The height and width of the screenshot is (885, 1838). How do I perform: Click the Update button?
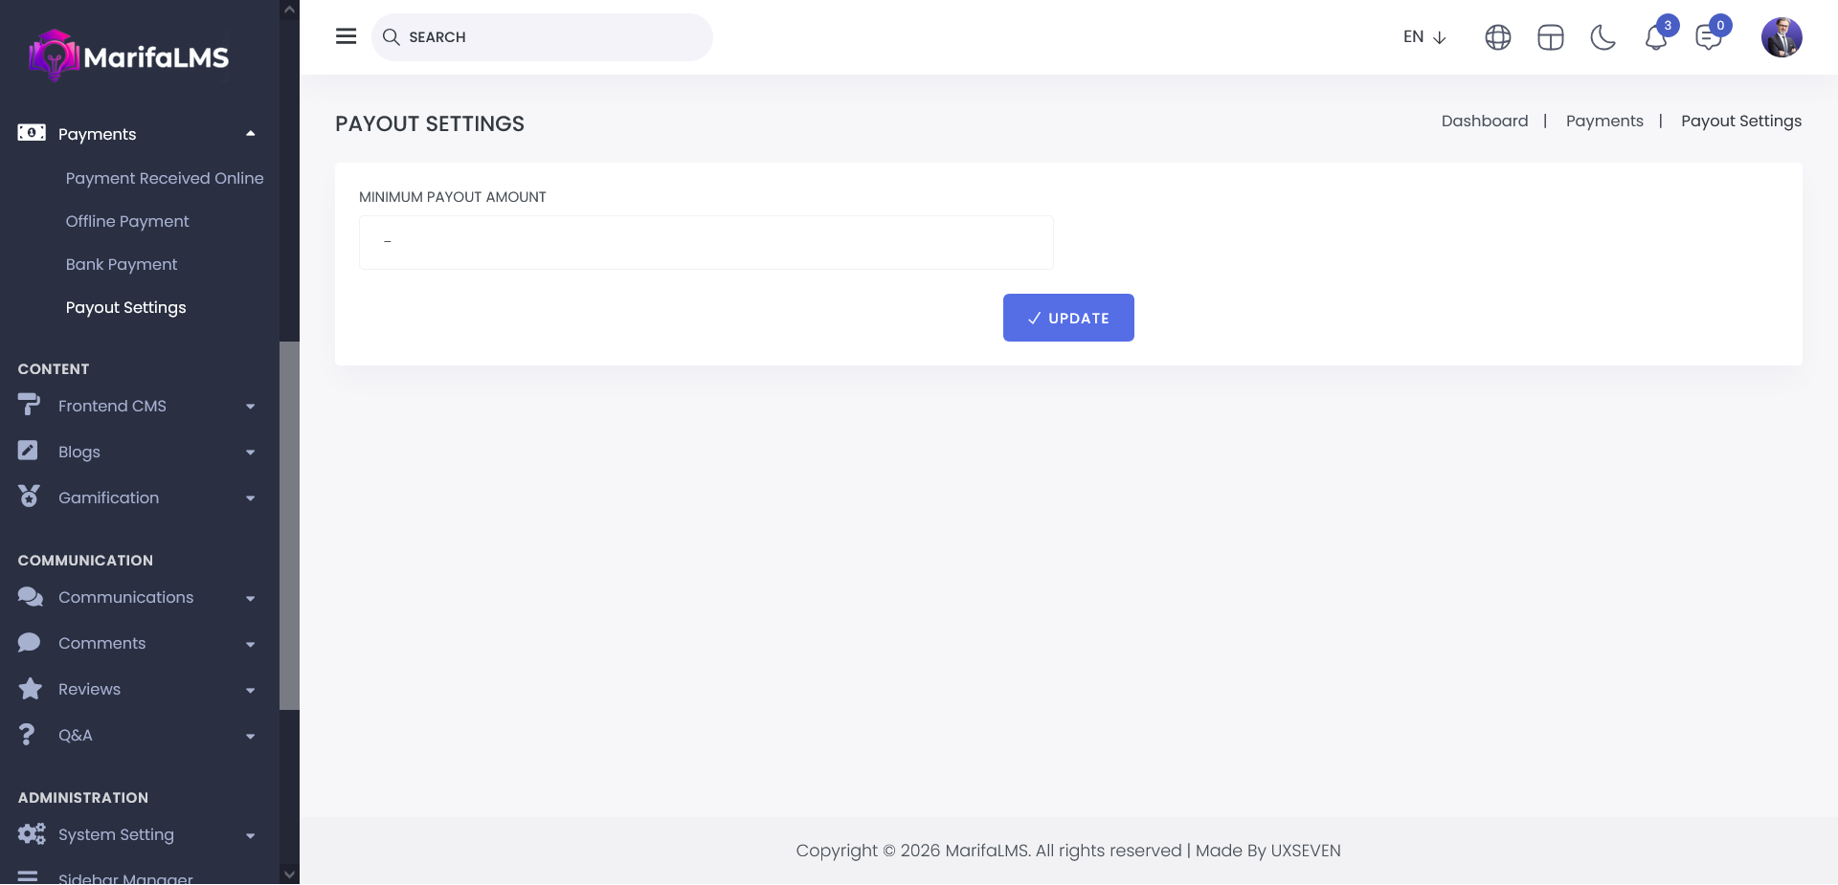(x=1068, y=318)
